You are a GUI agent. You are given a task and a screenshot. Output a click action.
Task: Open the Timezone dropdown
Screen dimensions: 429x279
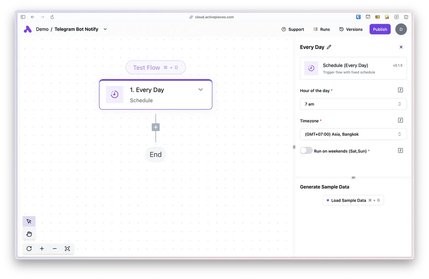353,134
